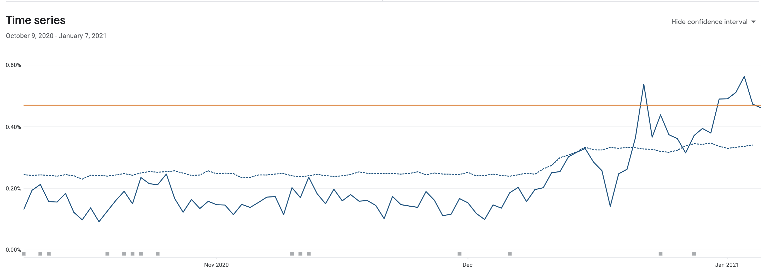Click the "Nov 2020" axis label
782x272 pixels.
216,265
